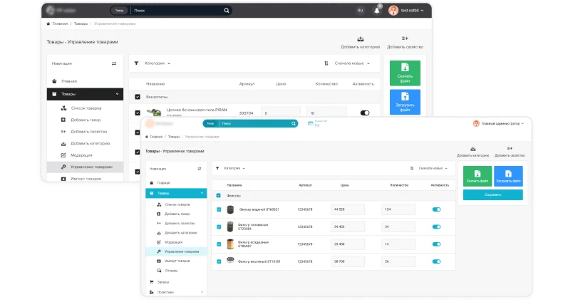Click the home icon in back breadcrumb
The image size is (573, 307).
(x=48, y=24)
